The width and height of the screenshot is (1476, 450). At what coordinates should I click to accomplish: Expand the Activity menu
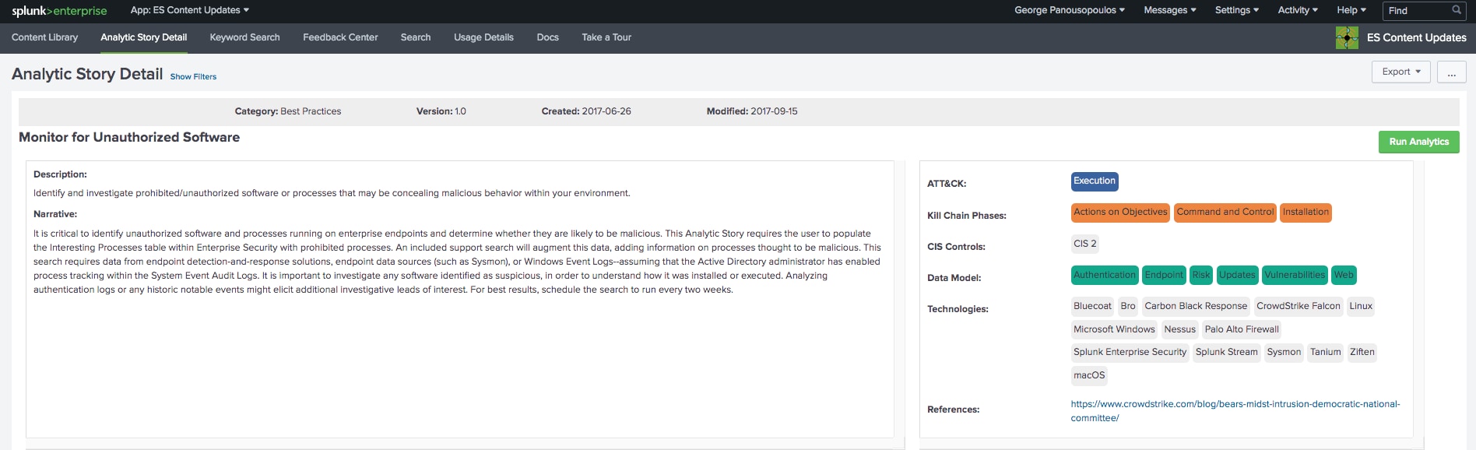1298,10
